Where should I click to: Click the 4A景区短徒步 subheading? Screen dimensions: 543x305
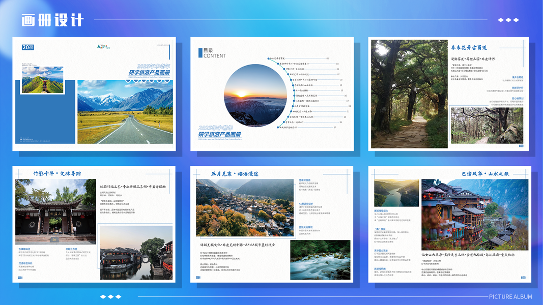pyautogui.click(x=306, y=204)
